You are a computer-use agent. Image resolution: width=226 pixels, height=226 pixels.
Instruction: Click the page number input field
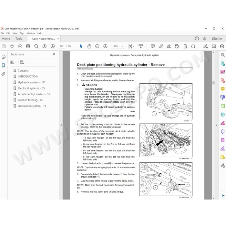(62, 46)
